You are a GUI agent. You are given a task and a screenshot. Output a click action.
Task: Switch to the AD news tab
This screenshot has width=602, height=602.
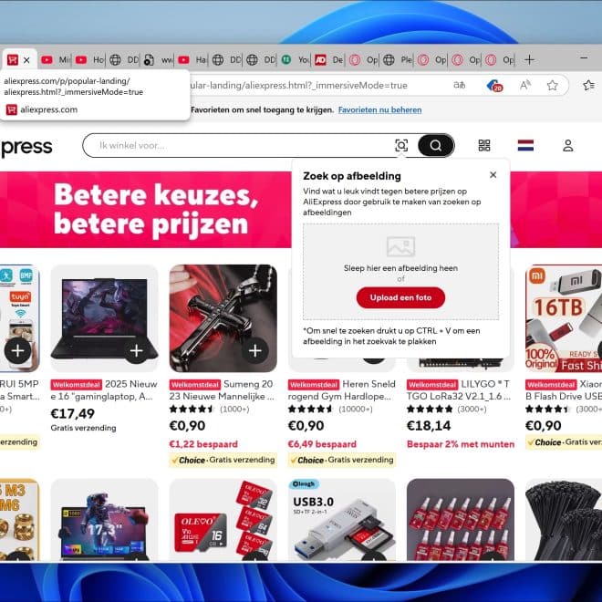click(328, 60)
